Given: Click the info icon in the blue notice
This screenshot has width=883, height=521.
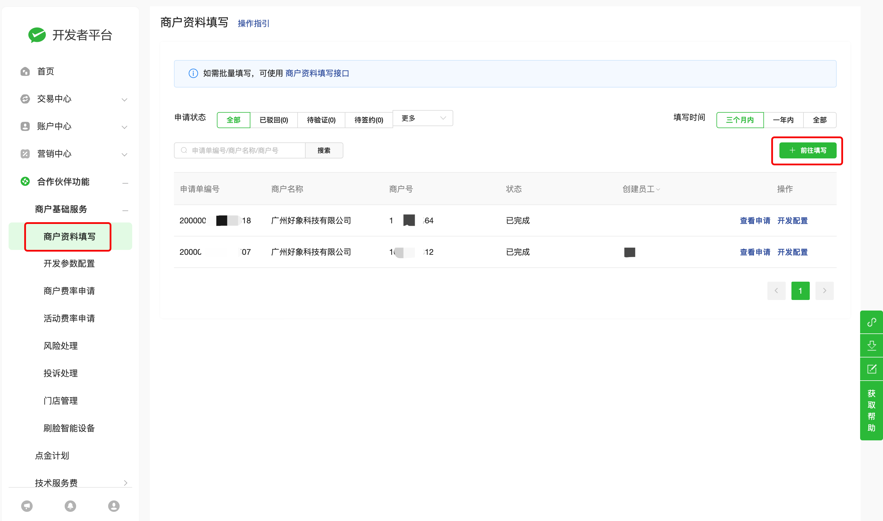Looking at the screenshot, I should click(x=193, y=73).
